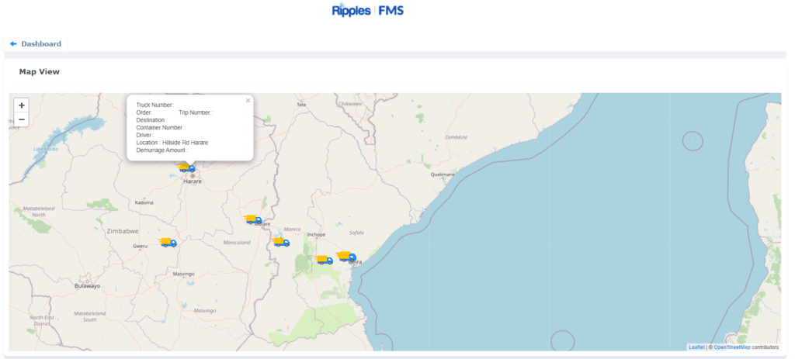
Task: Click the Trip Number label in popup
Action: pyautogui.click(x=196, y=112)
